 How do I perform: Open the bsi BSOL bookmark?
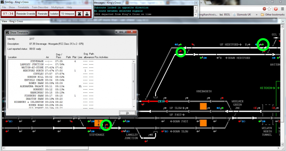click(225, 15)
